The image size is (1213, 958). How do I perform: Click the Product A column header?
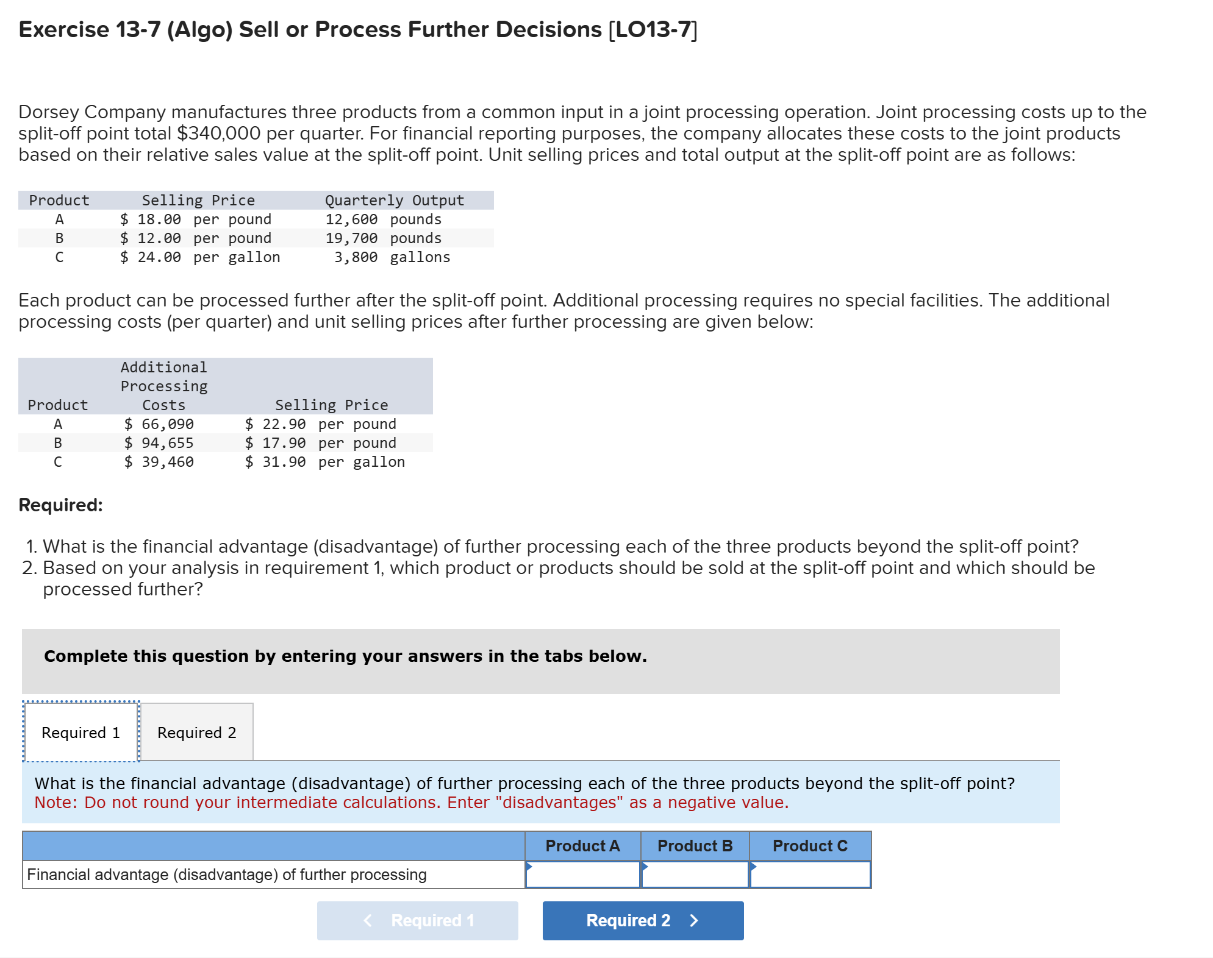pyautogui.click(x=582, y=845)
